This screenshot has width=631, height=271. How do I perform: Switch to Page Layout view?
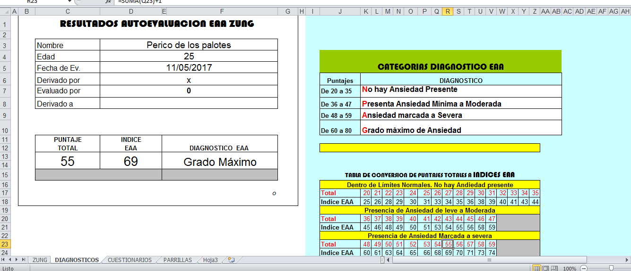pos(545,268)
